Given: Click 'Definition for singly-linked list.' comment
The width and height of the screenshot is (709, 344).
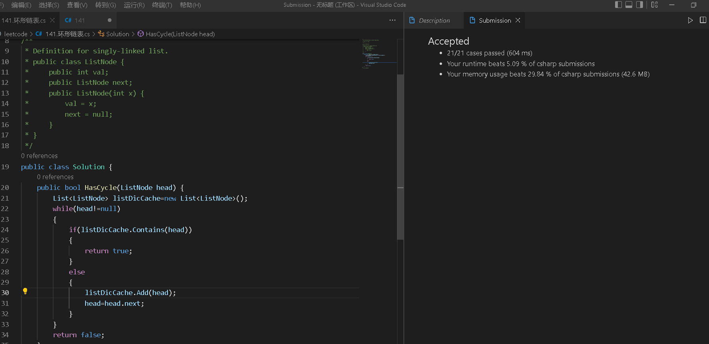Looking at the screenshot, I should (100, 51).
